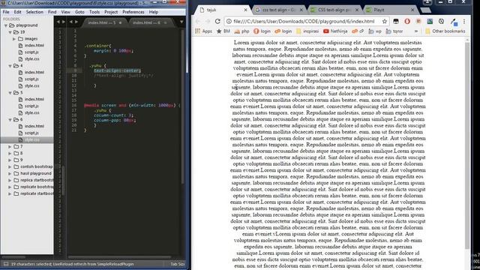Open the Edit menu in Sublime Text
This screenshot has height=270, width=480.
pos(17,12)
